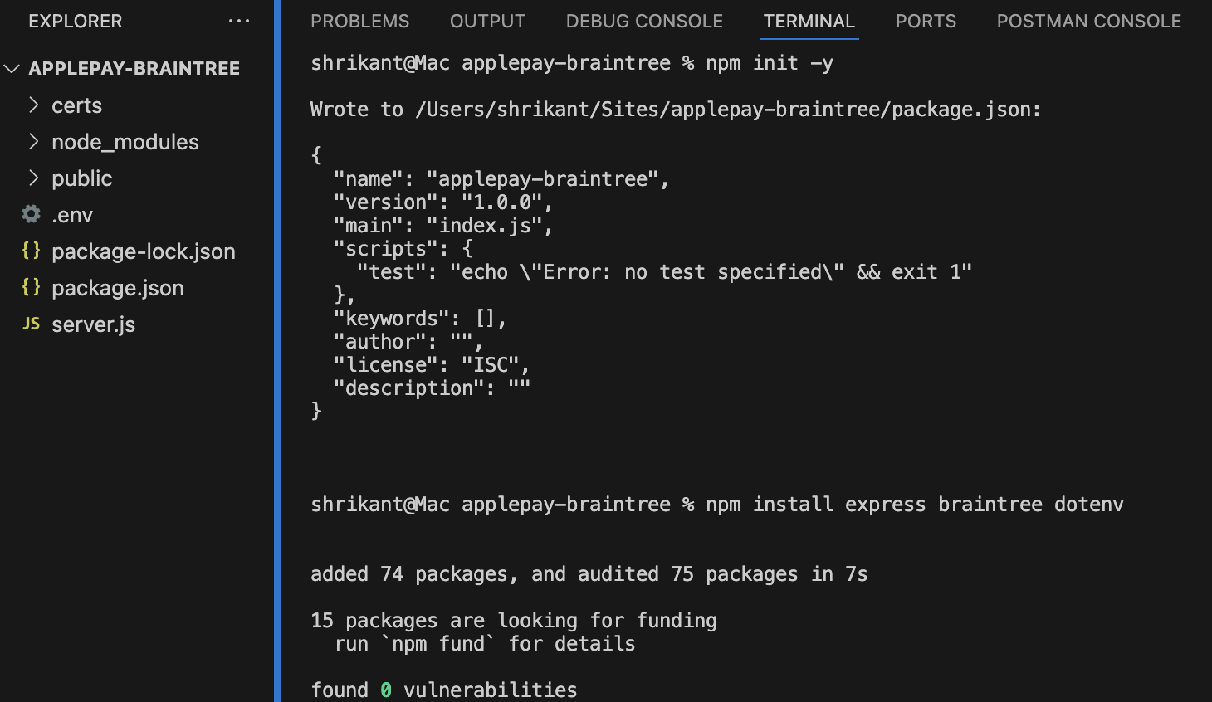
Task: Click the '"author": ""' line
Action: (408, 342)
